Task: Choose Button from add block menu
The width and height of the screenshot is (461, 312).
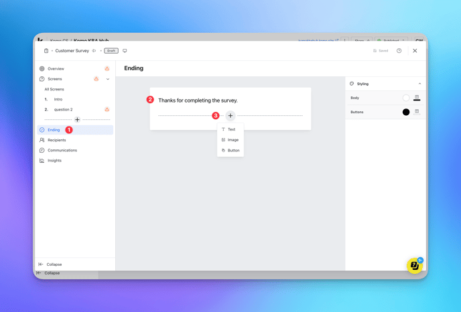Action: point(230,151)
